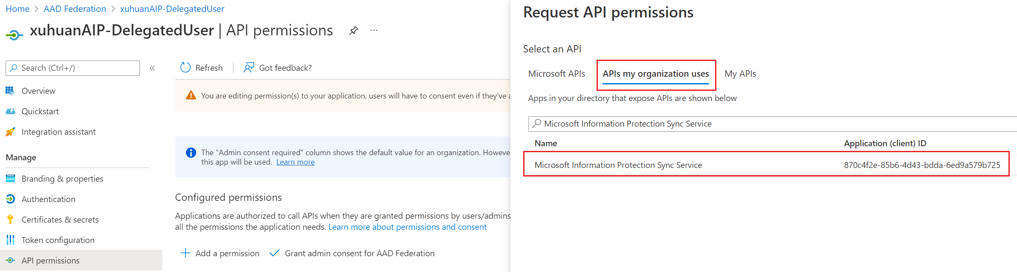This screenshot has width=1017, height=272.
Task: Open the AAD Federation breadcrumb
Action: pos(75,9)
